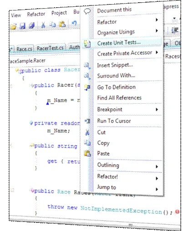Open the Refactor! submenu
Screen dimensions: 182x231
pyautogui.click(x=107, y=176)
